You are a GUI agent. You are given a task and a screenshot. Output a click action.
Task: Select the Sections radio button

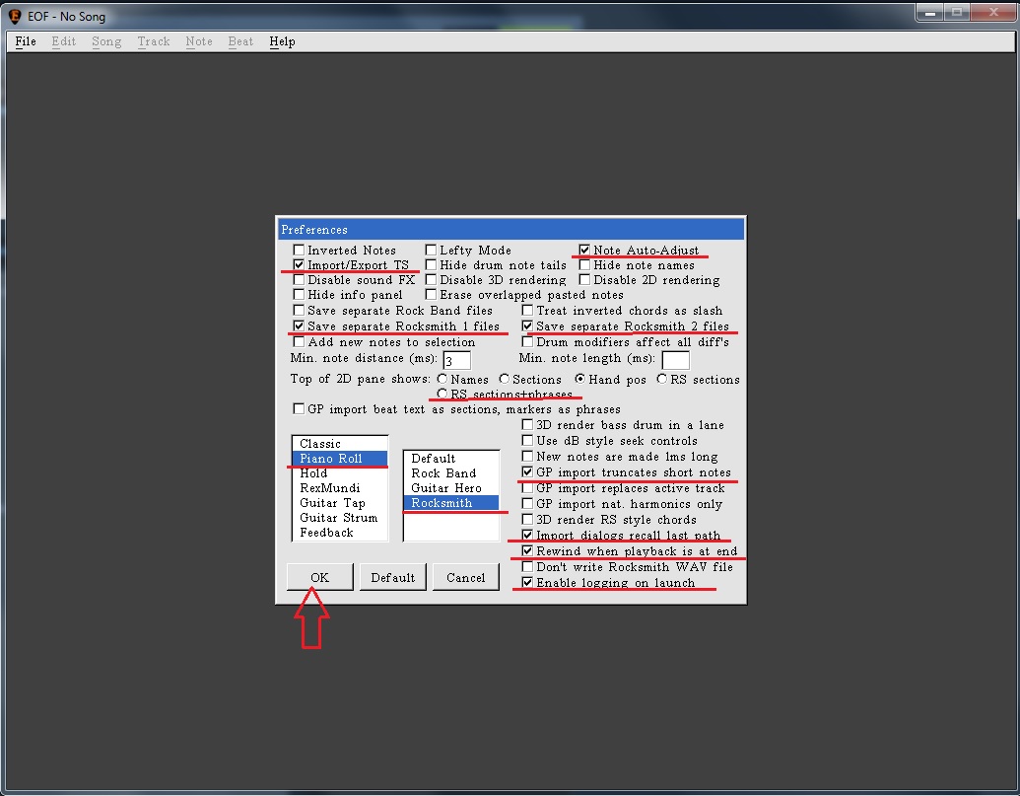[505, 379]
